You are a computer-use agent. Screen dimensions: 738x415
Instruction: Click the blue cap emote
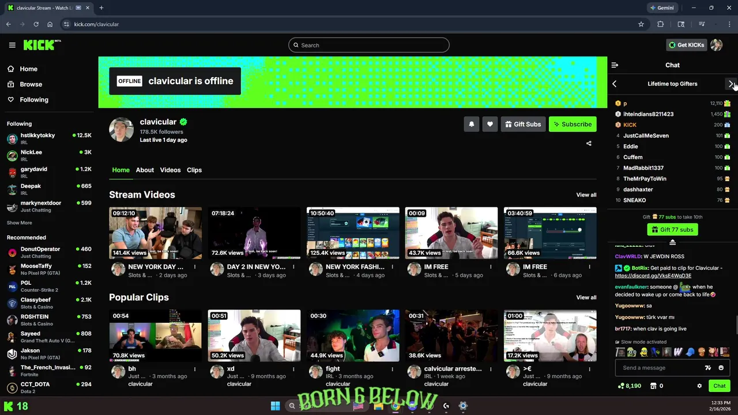pos(690,352)
